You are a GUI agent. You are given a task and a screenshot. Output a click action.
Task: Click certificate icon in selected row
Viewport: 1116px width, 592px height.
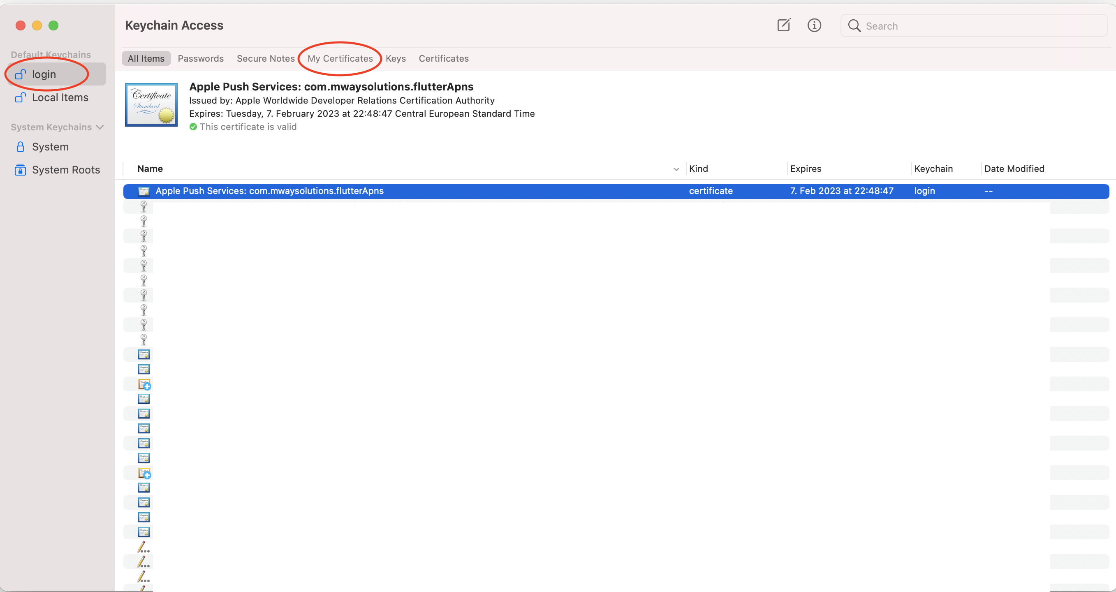point(144,191)
